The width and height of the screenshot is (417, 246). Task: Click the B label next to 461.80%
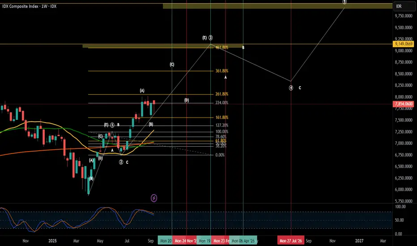pos(243,47)
